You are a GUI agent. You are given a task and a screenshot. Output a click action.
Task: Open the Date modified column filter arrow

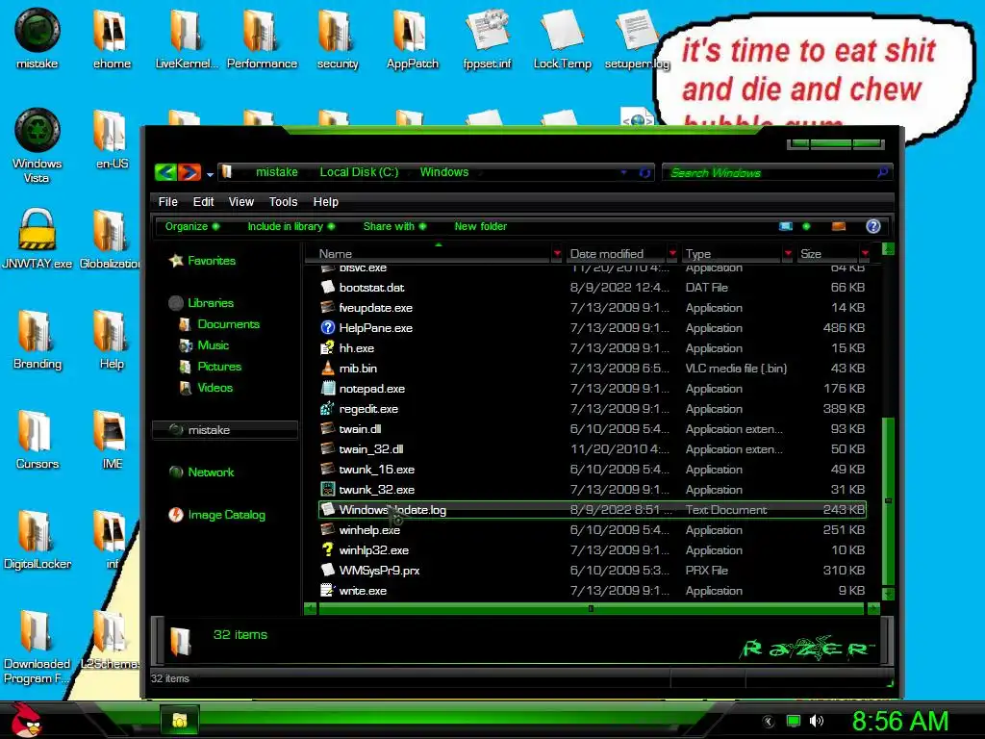[x=672, y=253]
